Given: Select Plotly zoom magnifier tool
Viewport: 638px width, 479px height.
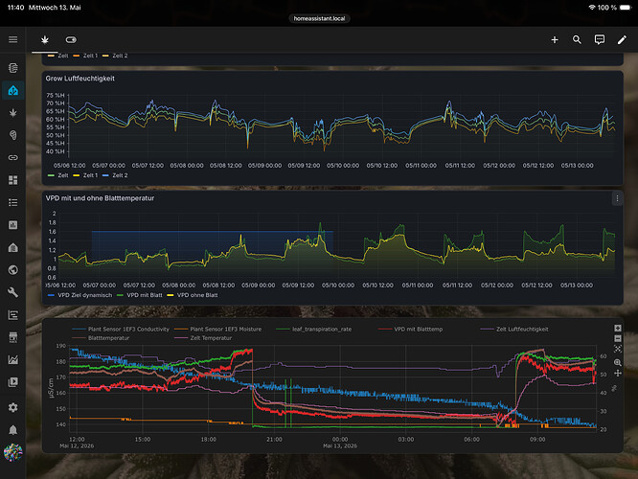Looking at the screenshot, I should [x=618, y=362].
